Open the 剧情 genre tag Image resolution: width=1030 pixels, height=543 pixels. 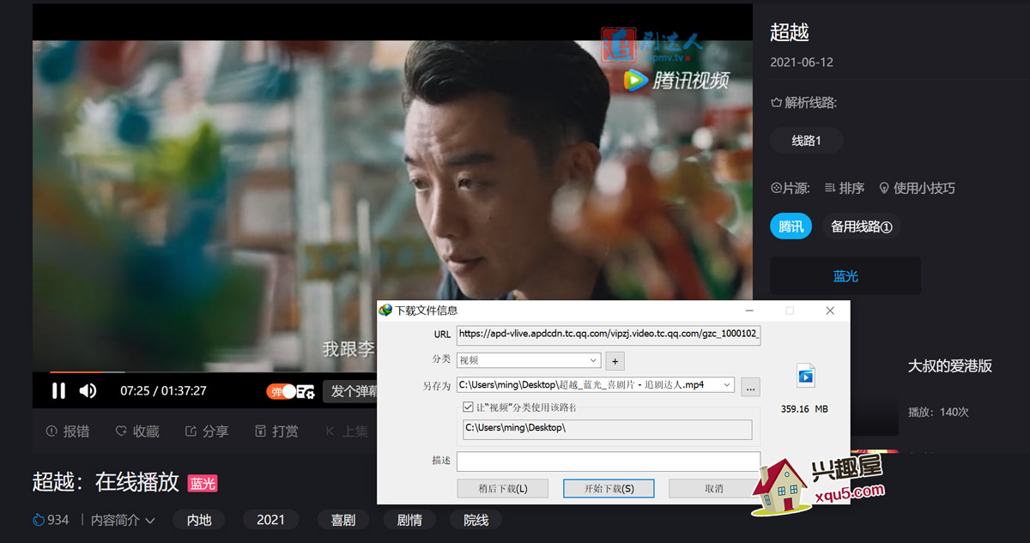(409, 520)
